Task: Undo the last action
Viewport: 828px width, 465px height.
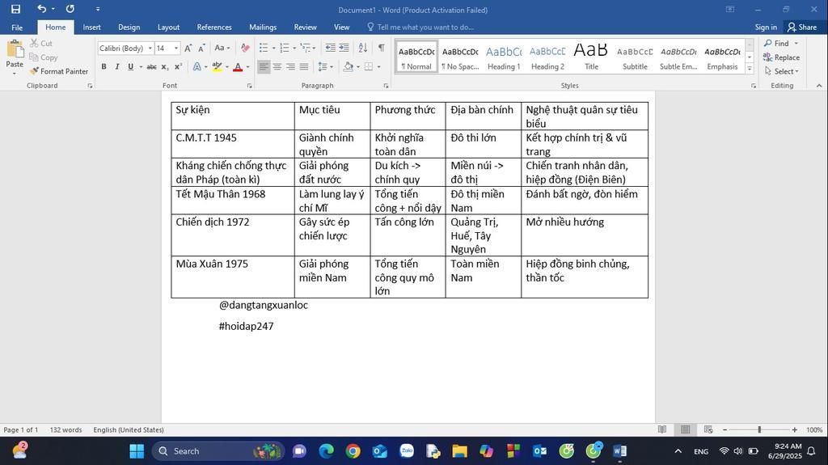Action: tap(42, 9)
